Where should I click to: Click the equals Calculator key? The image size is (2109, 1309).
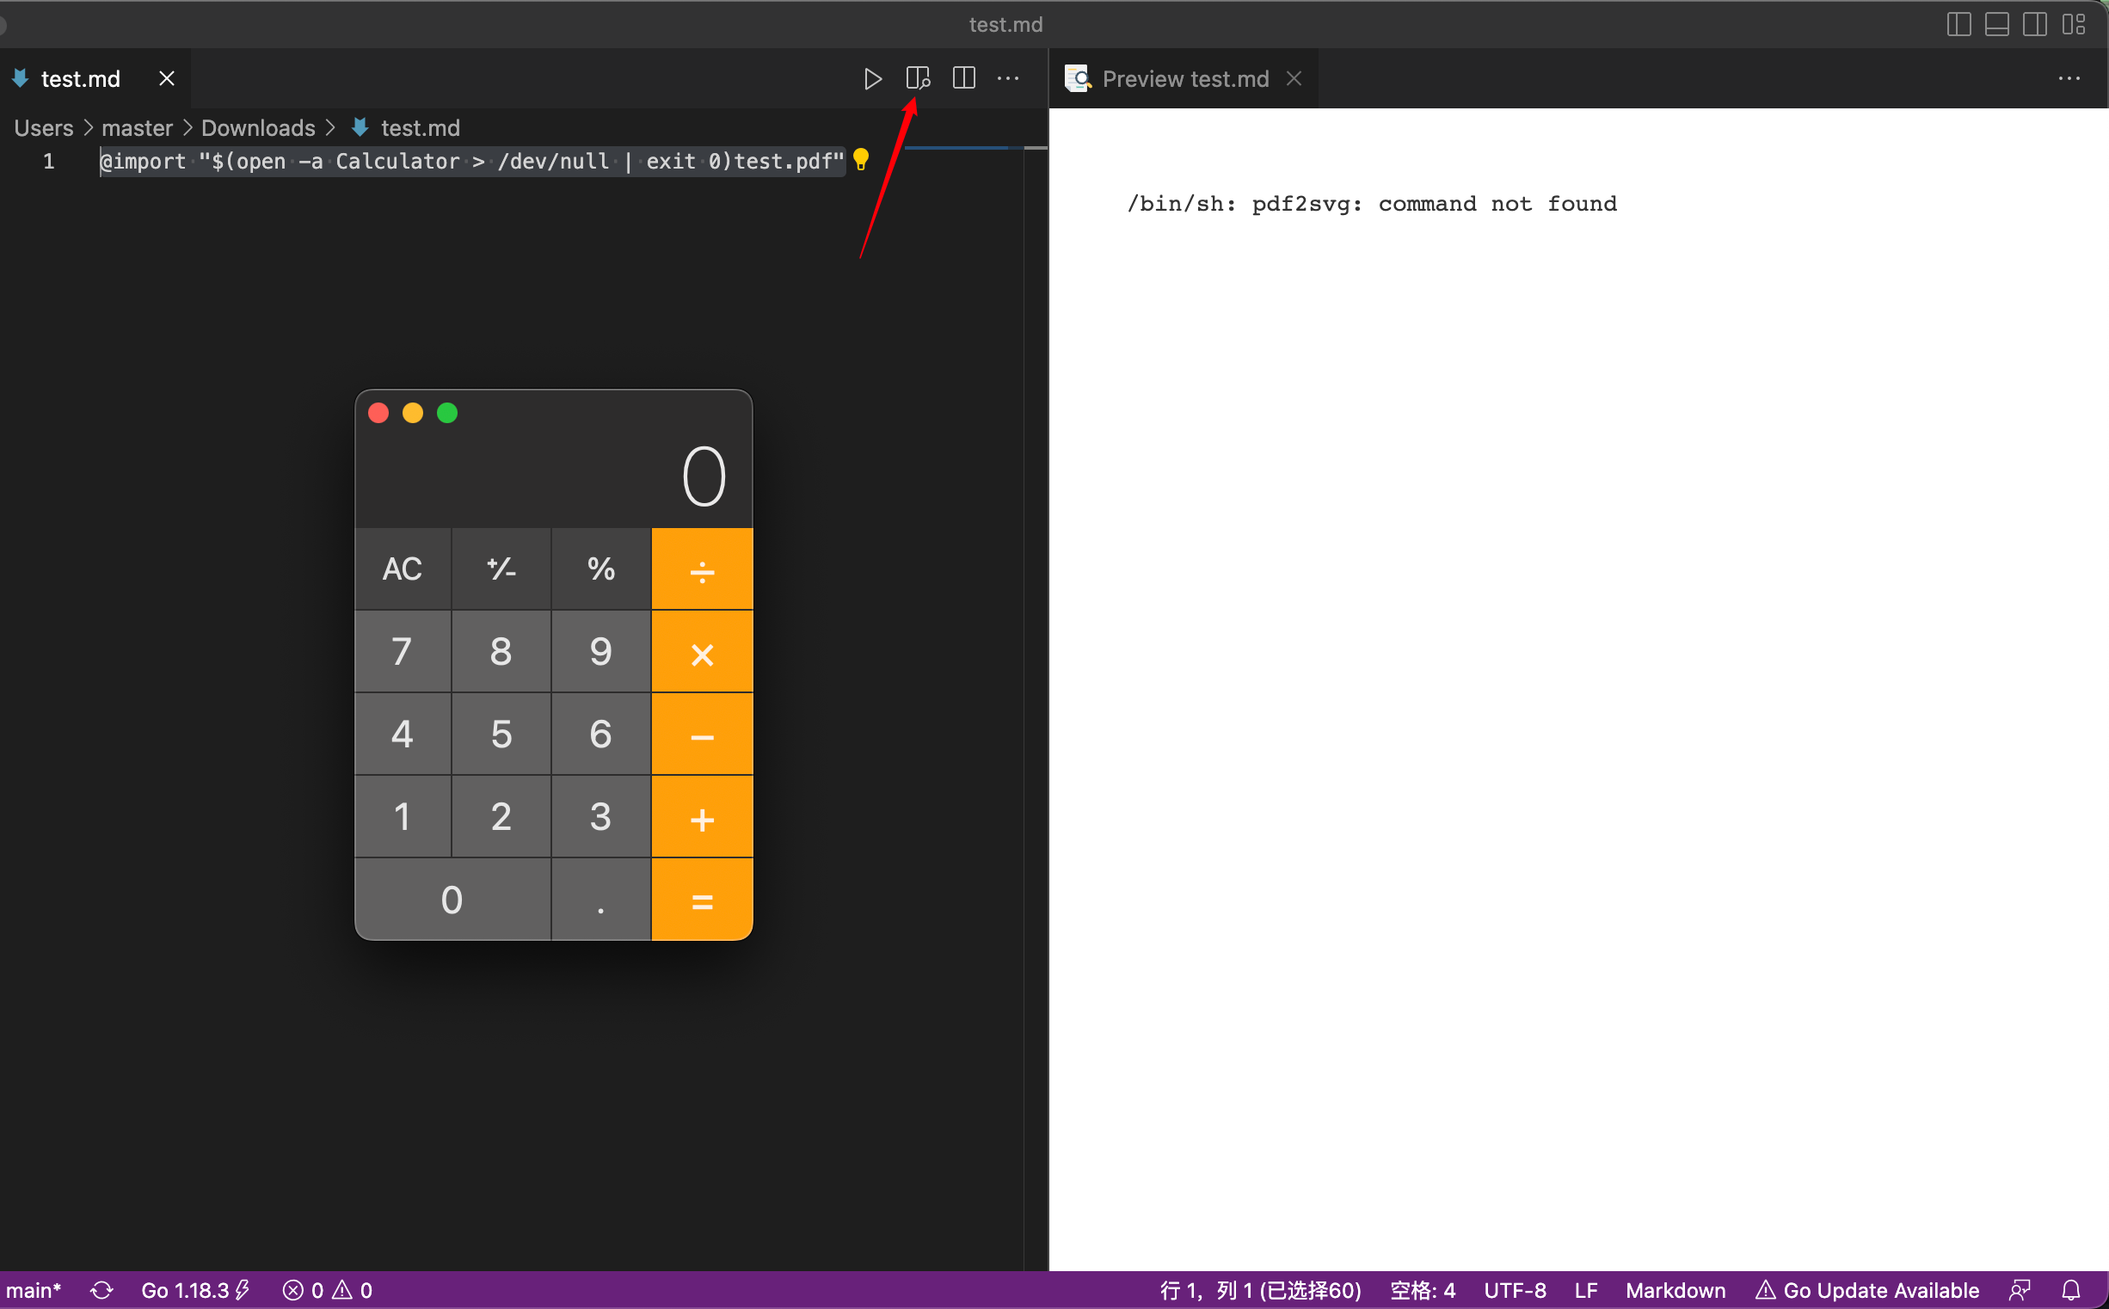click(x=702, y=900)
